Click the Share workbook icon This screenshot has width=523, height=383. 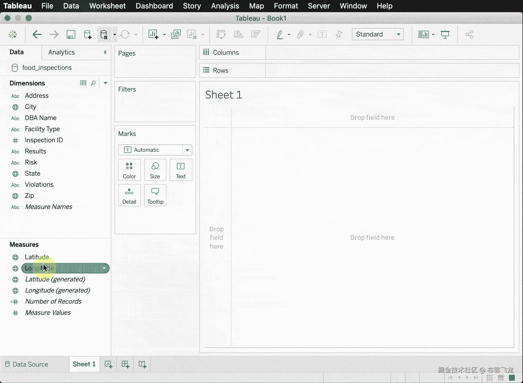469,34
